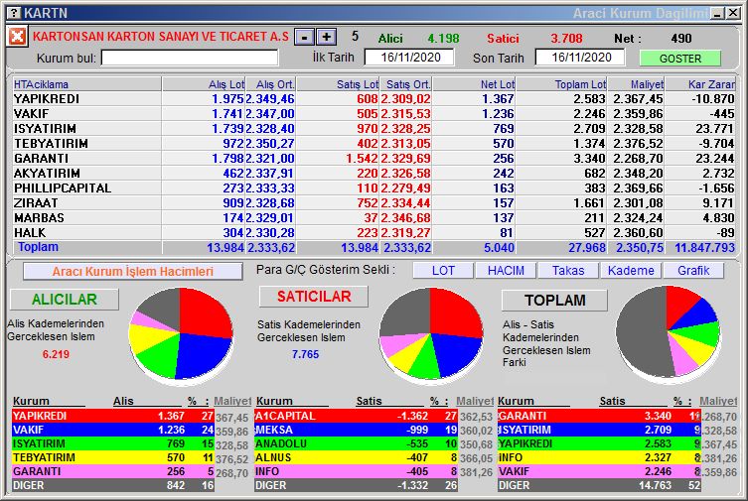Select the HALK row
748x501 pixels.
click(x=374, y=233)
